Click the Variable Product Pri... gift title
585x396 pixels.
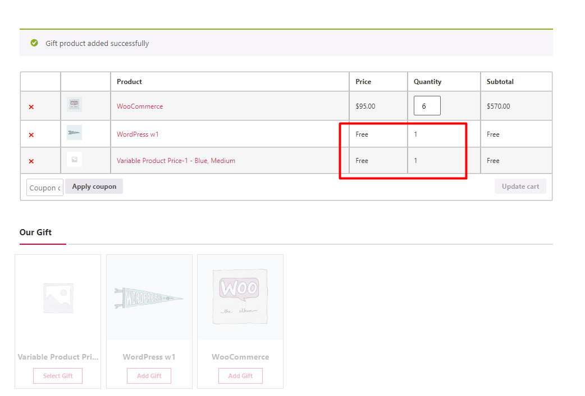pos(58,357)
